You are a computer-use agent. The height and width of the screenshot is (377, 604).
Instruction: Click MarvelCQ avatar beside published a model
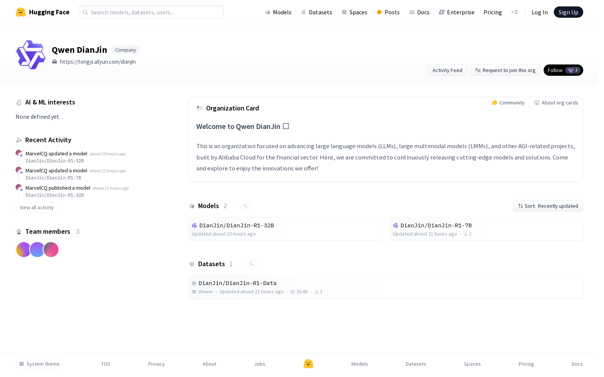pos(19,187)
